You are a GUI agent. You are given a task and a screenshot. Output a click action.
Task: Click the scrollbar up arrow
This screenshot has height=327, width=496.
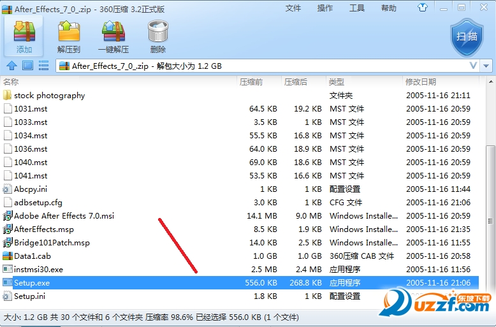click(x=491, y=82)
